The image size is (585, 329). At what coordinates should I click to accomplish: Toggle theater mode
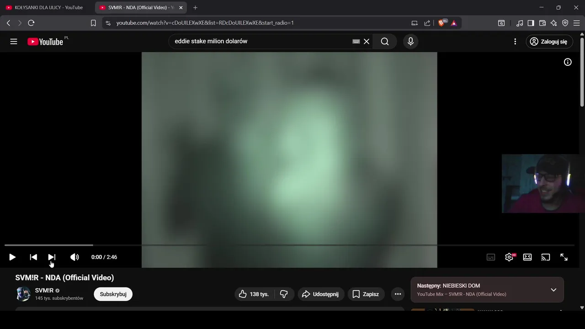click(527, 257)
